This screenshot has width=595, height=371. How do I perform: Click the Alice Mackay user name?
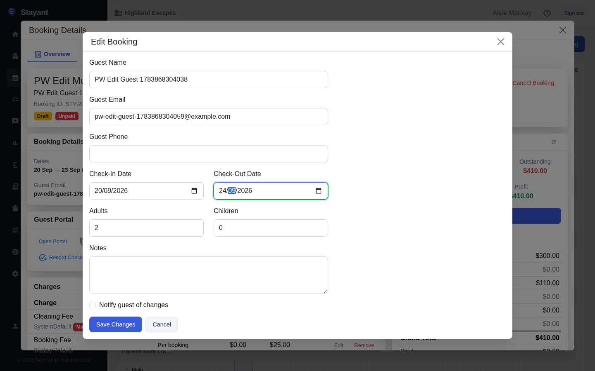tap(512, 13)
